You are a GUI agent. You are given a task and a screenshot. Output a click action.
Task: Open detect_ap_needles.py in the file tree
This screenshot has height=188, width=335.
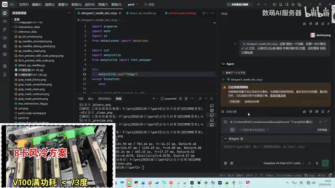pyautogui.click(x=31, y=65)
